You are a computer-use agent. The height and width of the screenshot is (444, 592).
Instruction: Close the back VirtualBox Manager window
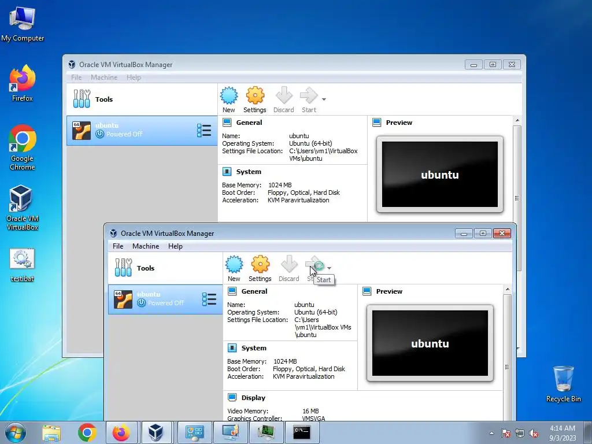point(512,65)
